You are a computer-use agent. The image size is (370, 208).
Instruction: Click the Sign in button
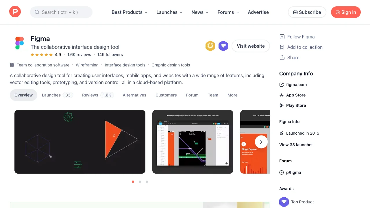[346, 12]
